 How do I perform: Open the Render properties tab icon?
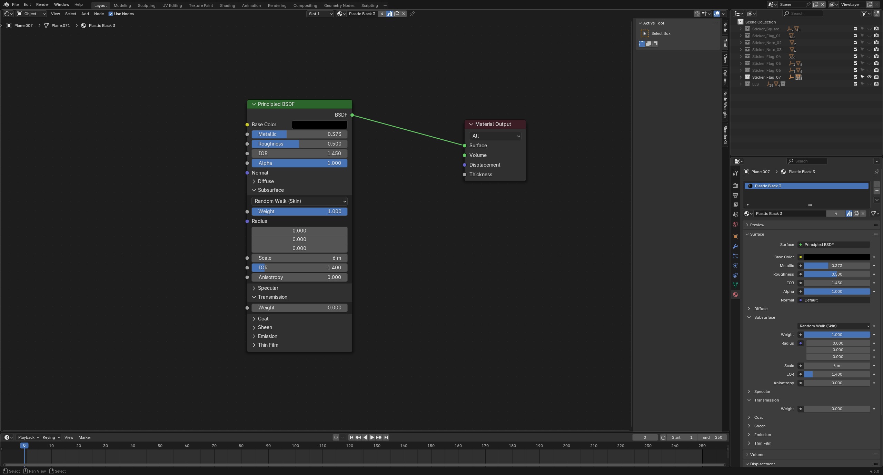(x=735, y=186)
